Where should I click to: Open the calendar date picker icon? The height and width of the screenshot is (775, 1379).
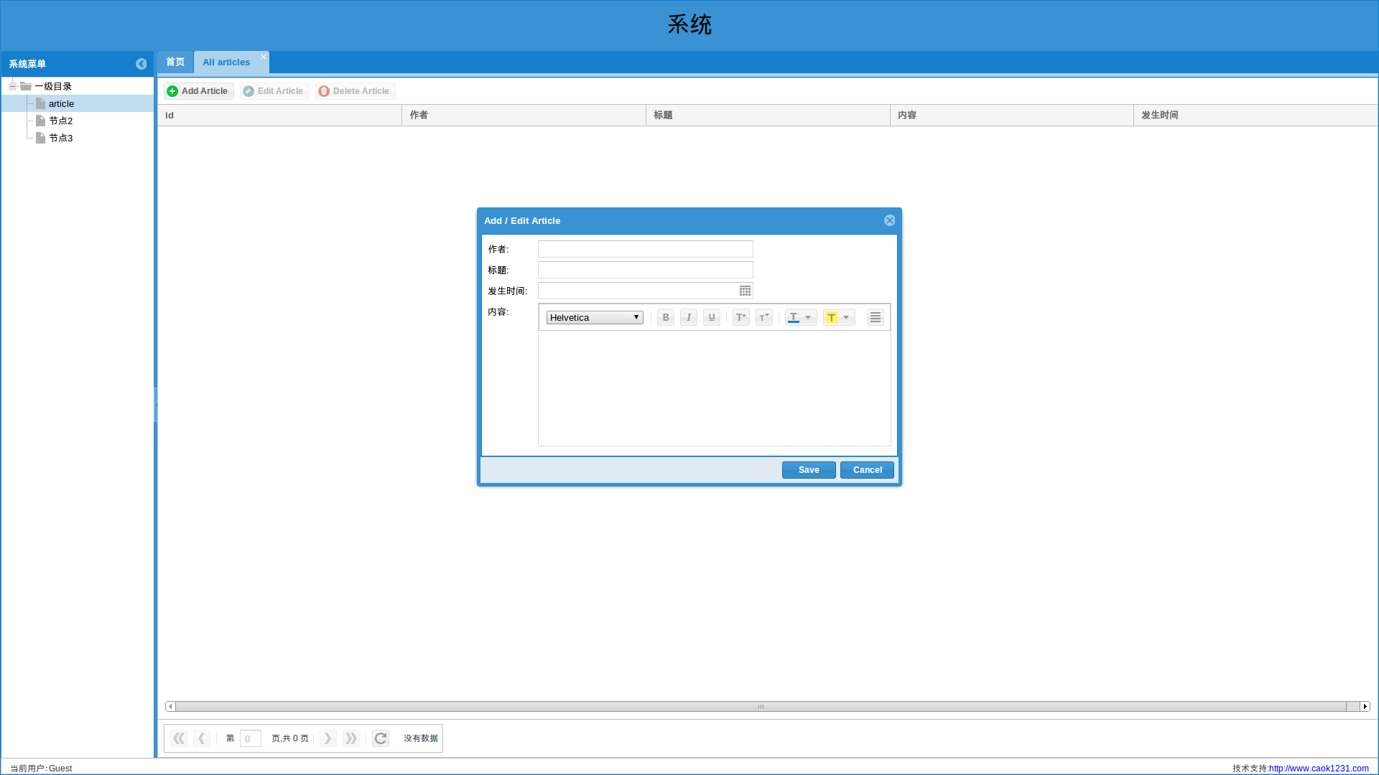coord(745,291)
